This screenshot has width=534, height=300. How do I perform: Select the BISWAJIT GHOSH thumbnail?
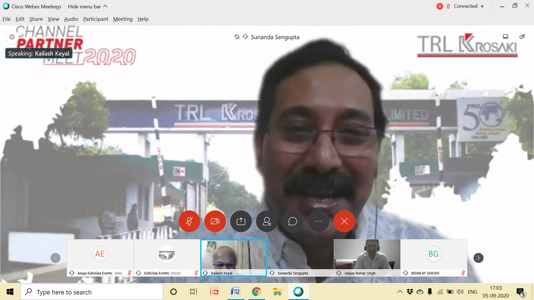pos(434,257)
